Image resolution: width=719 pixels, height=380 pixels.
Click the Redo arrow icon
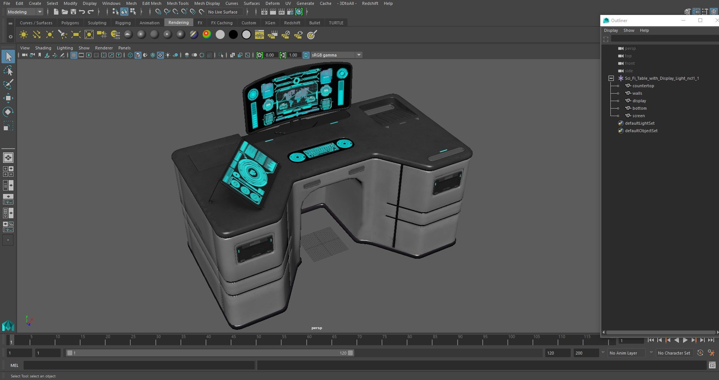(91, 12)
